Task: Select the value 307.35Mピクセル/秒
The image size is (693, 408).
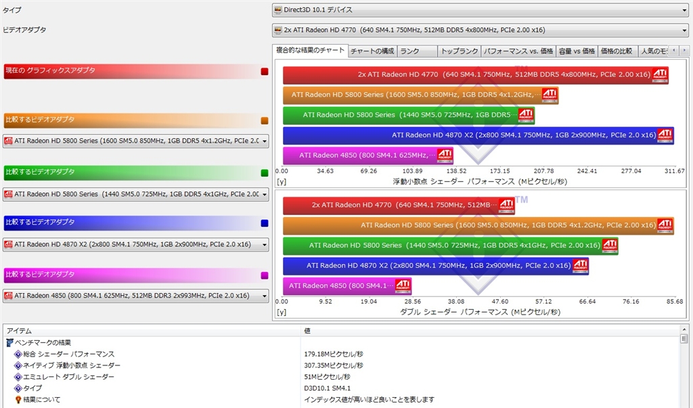Action: (334, 365)
